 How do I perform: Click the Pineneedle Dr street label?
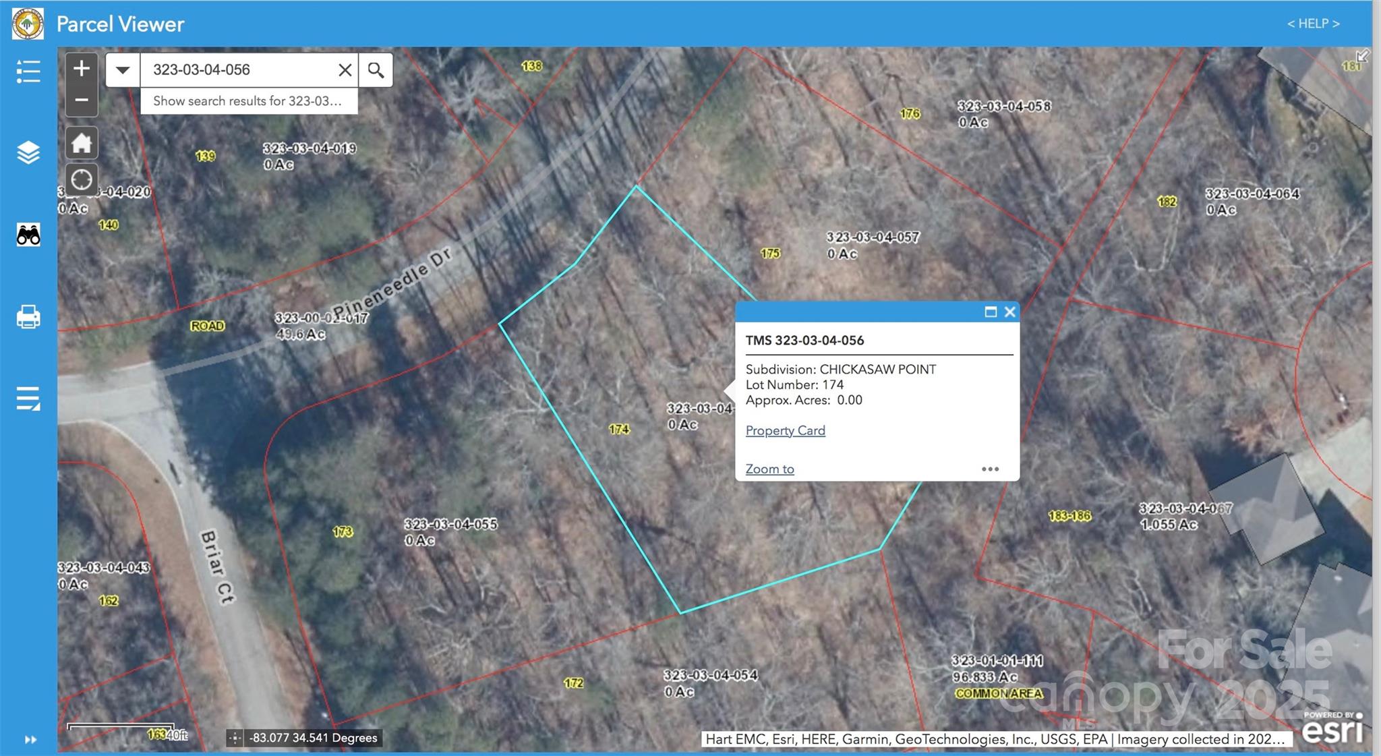click(392, 282)
